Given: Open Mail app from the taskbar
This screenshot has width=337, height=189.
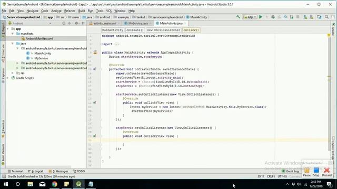Looking at the screenshot, I should tap(42, 184).
